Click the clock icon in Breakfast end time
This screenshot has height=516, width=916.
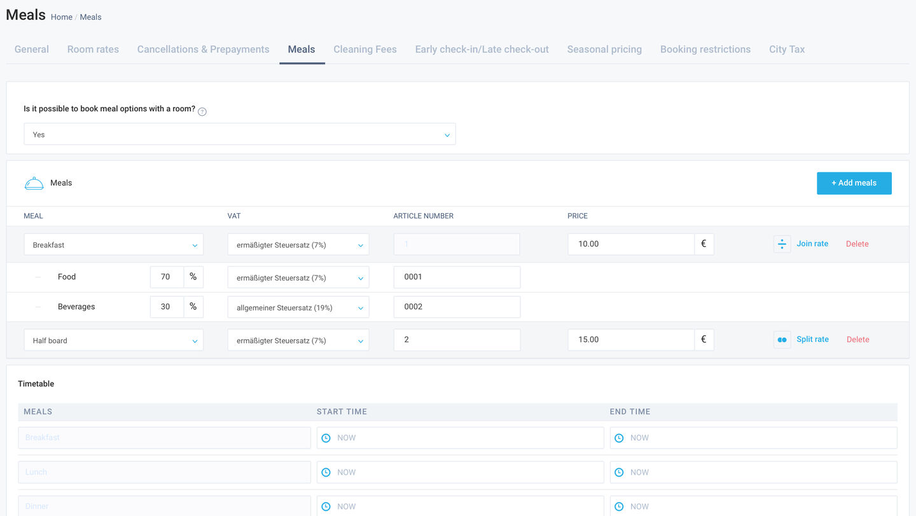point(619,438)
